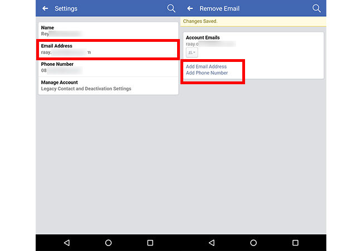This screenshot has width=362, height=251.
Task: Open the Email Address settings row
Action: 108,49
